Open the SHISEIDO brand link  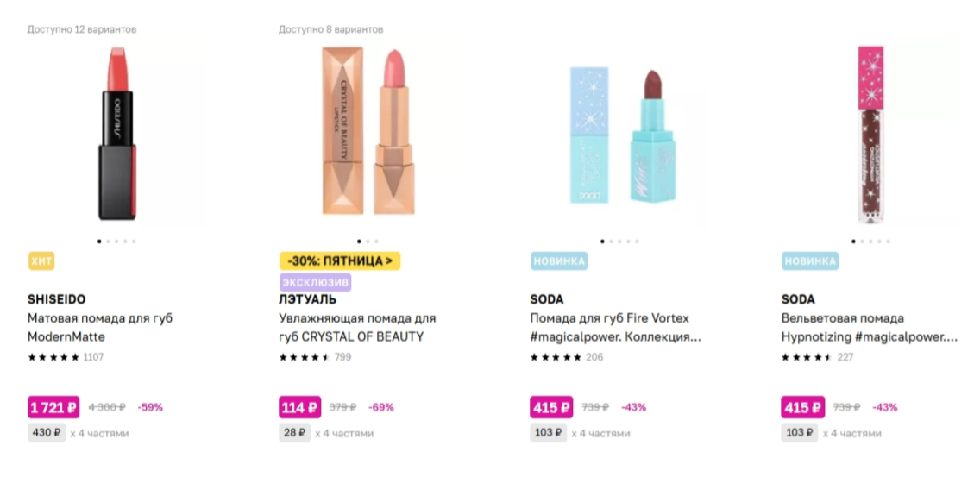click(57, 299)
